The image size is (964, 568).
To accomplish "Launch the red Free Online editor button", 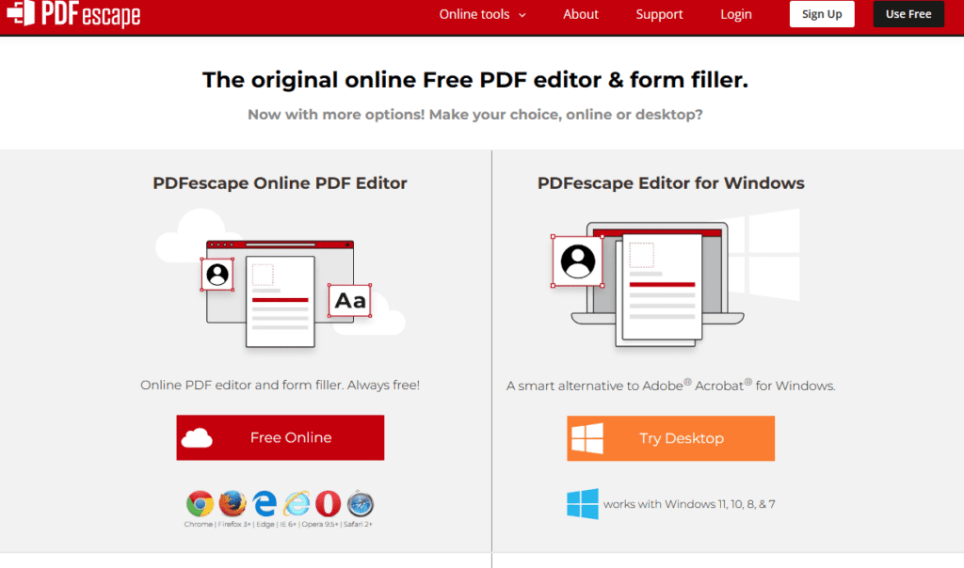I will (281, 438).
